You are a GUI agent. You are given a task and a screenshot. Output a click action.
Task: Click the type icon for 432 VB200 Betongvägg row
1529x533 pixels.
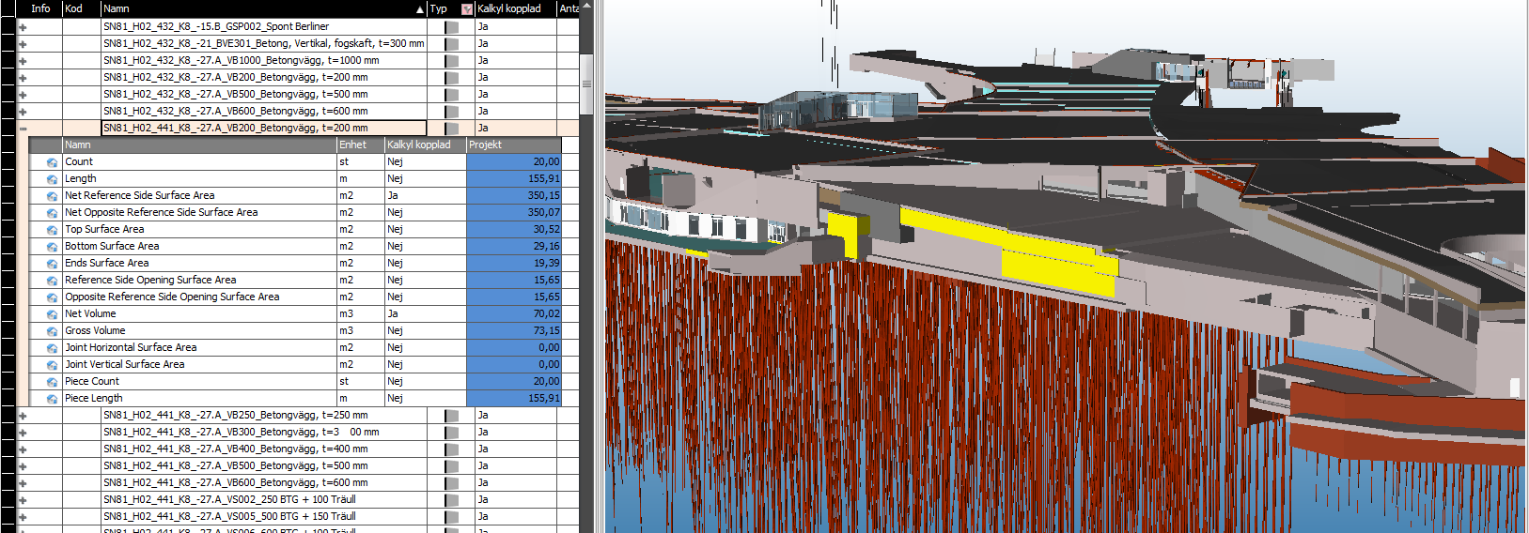coord(451,78)
